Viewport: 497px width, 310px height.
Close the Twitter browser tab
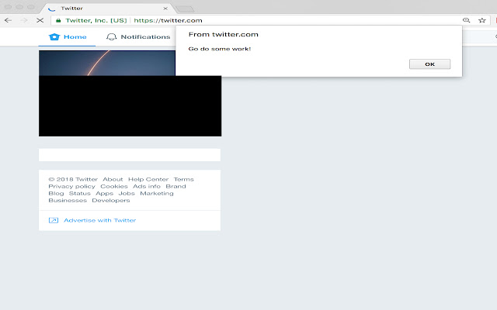tap(165, 9)
